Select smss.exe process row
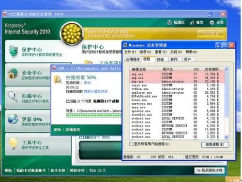This screenshot has width=242, height=182. click(x=177, y=107)
